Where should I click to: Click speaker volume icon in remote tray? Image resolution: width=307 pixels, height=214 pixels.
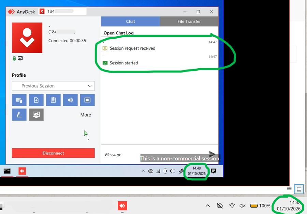click(172, 171)
